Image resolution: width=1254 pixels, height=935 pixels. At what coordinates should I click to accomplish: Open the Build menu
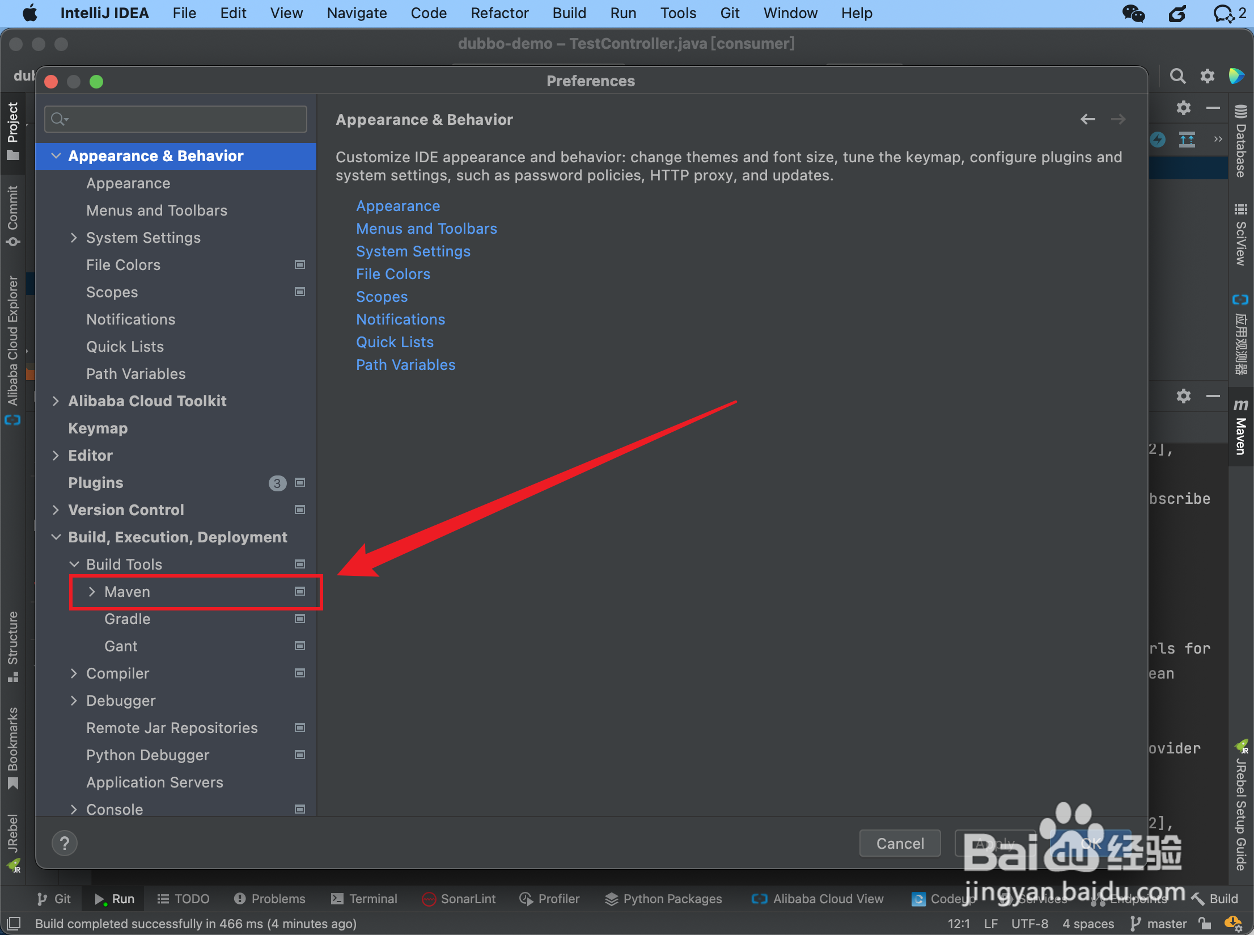[569, 13]
